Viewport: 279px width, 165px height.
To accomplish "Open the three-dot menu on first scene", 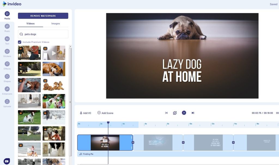I will 105,141.
